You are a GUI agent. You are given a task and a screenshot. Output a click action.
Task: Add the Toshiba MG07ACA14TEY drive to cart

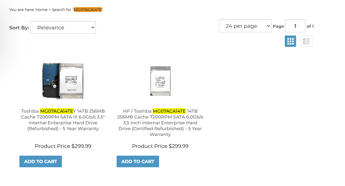coord(40,161)
